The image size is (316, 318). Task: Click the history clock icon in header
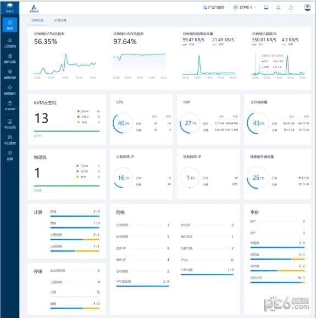coord(291,8)
